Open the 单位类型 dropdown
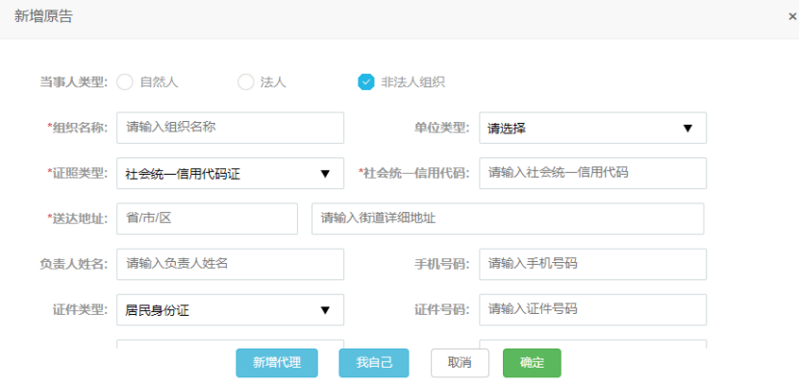 pos(592,128)
